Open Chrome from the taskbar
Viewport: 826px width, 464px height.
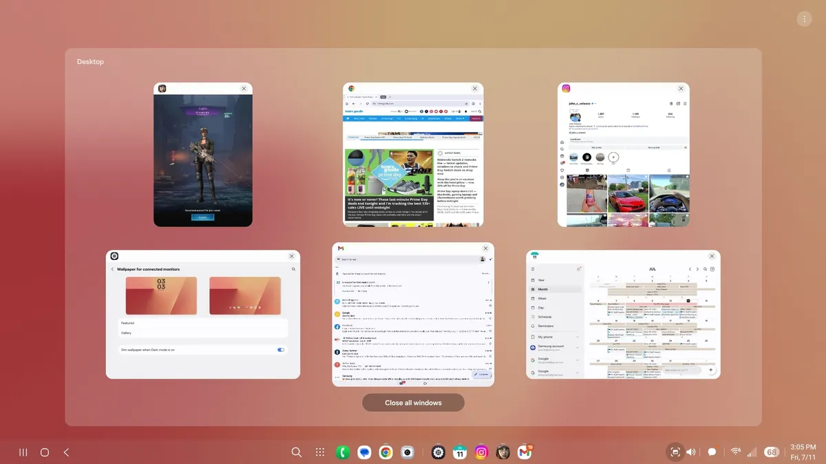385,452
